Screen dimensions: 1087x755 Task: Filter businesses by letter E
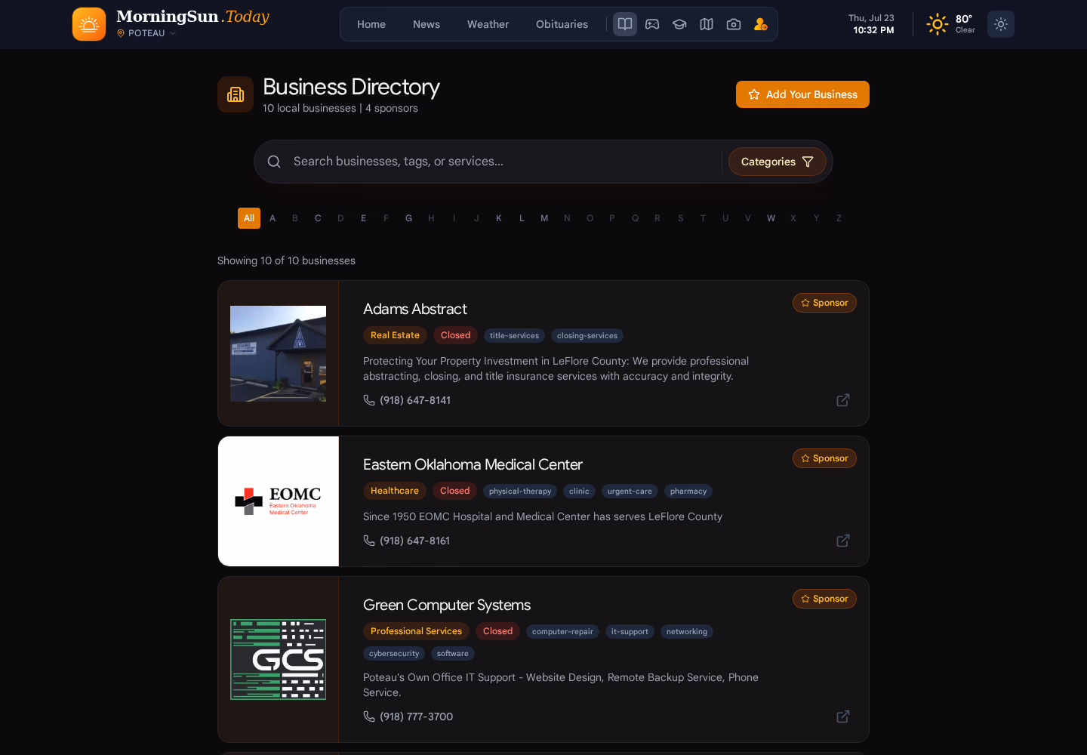(x=363, y=218)
